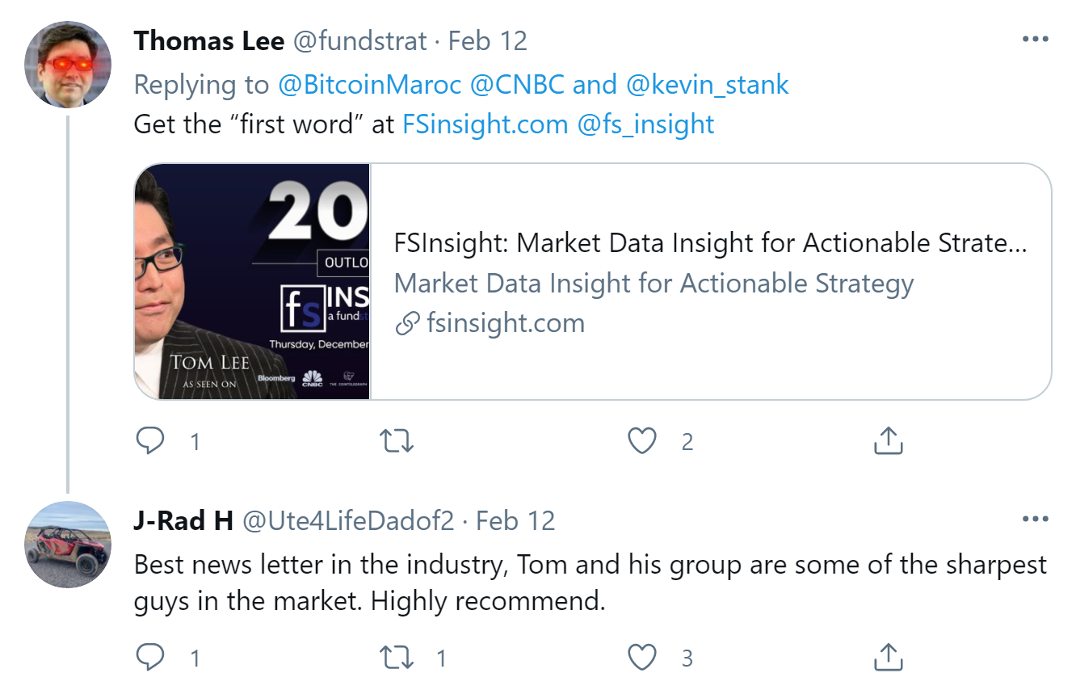
Task: Open the FSInsight link preview card title
Action: (x=710, y=243)
